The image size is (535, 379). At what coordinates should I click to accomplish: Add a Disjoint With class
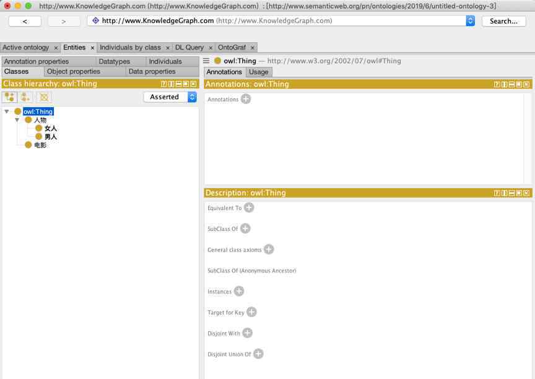tap(247, 333)
